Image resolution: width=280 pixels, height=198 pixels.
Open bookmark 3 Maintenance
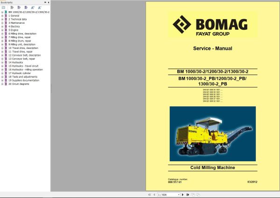click(16, 23)
